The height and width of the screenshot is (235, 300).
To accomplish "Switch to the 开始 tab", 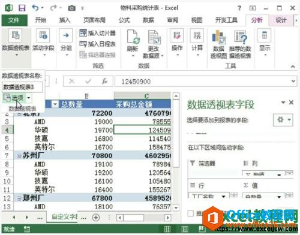I will point(41,20).
